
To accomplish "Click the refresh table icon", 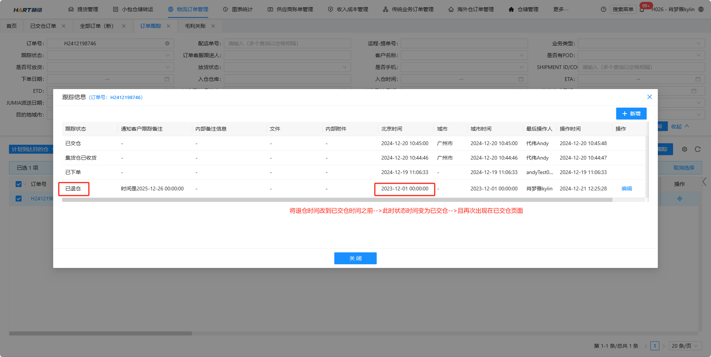I will pyautogui.click(x=698, y=149).
